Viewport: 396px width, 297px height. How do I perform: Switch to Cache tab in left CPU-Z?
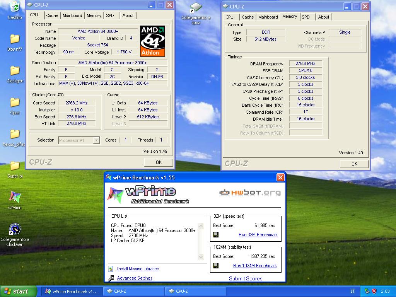click(52, 15)
